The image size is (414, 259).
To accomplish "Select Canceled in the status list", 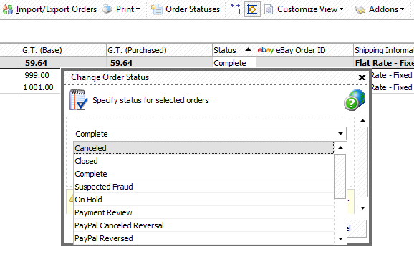I will (203, 148).
